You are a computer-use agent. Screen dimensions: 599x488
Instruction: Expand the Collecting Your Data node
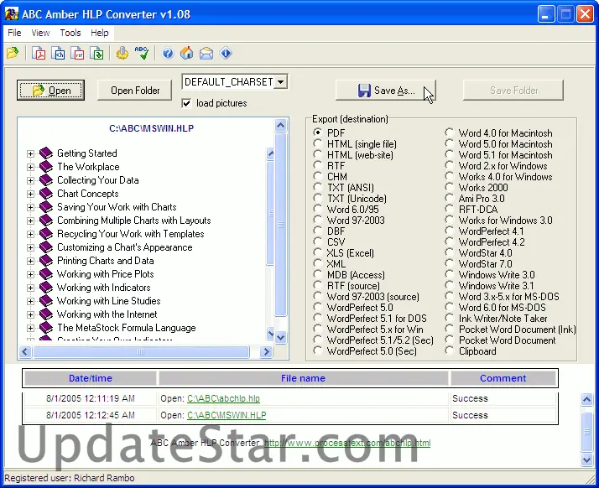(x=30, y=180)
